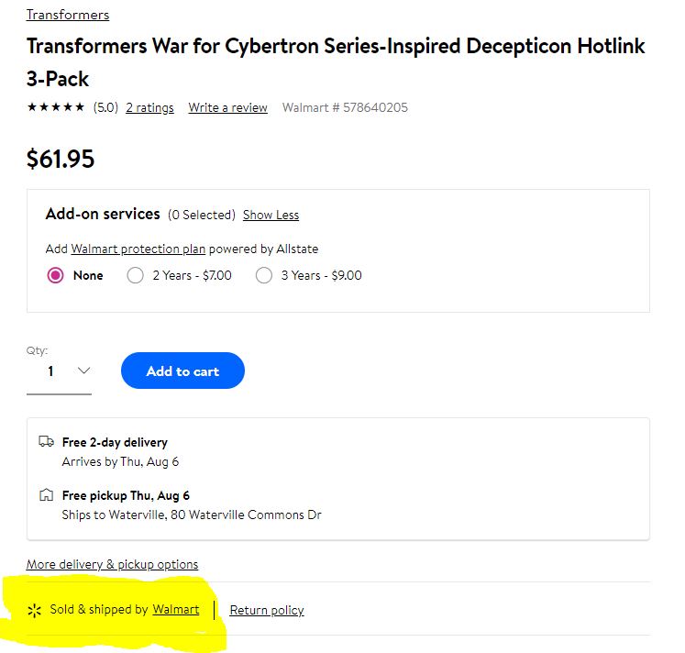The height and width of the screenshot is (653, 685).
Task: Open the Transformers breadcrumb link
Action: (x=68, y=15)
